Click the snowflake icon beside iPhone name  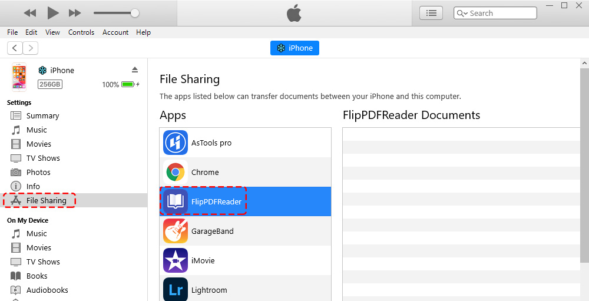[x=42, y=70]
